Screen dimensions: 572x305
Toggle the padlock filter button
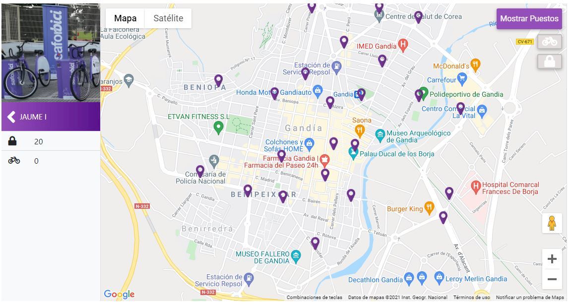point(549,61)
